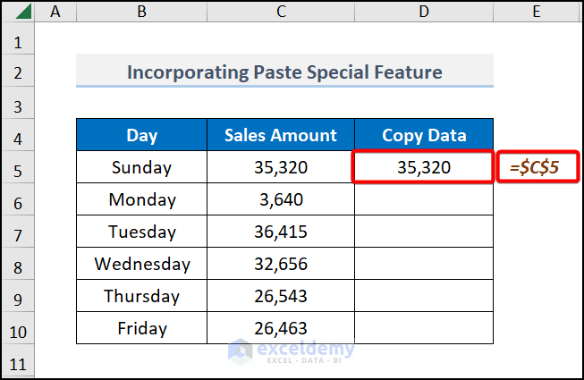
Task: Select column C header
Action: [281, 13]
